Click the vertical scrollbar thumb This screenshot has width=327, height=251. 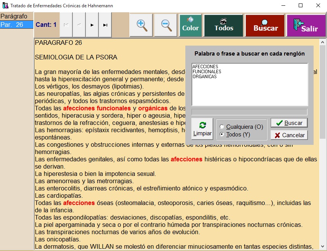322,92
